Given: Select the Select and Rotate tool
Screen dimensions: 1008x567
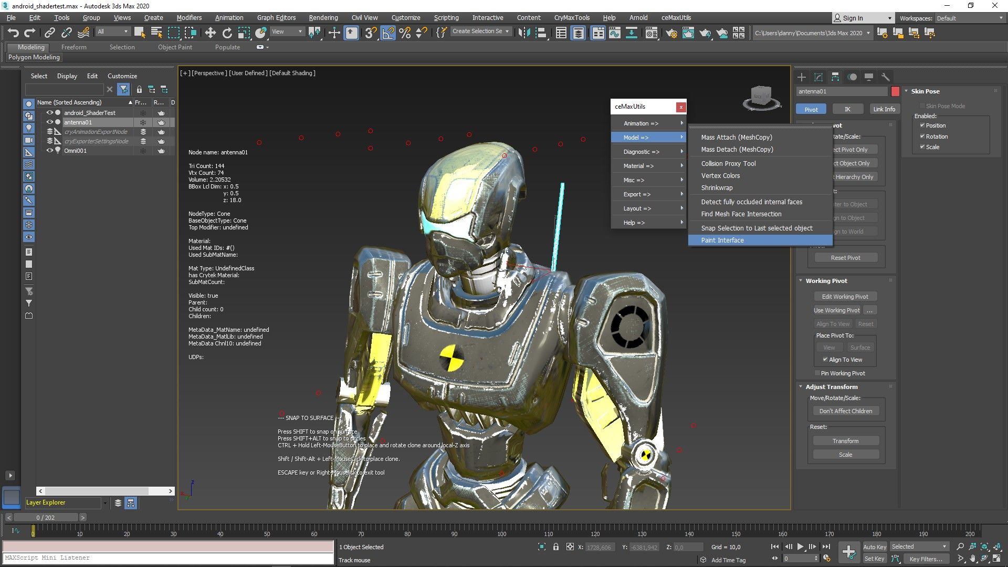Looking at the screenshot, I should click(227, 33).
